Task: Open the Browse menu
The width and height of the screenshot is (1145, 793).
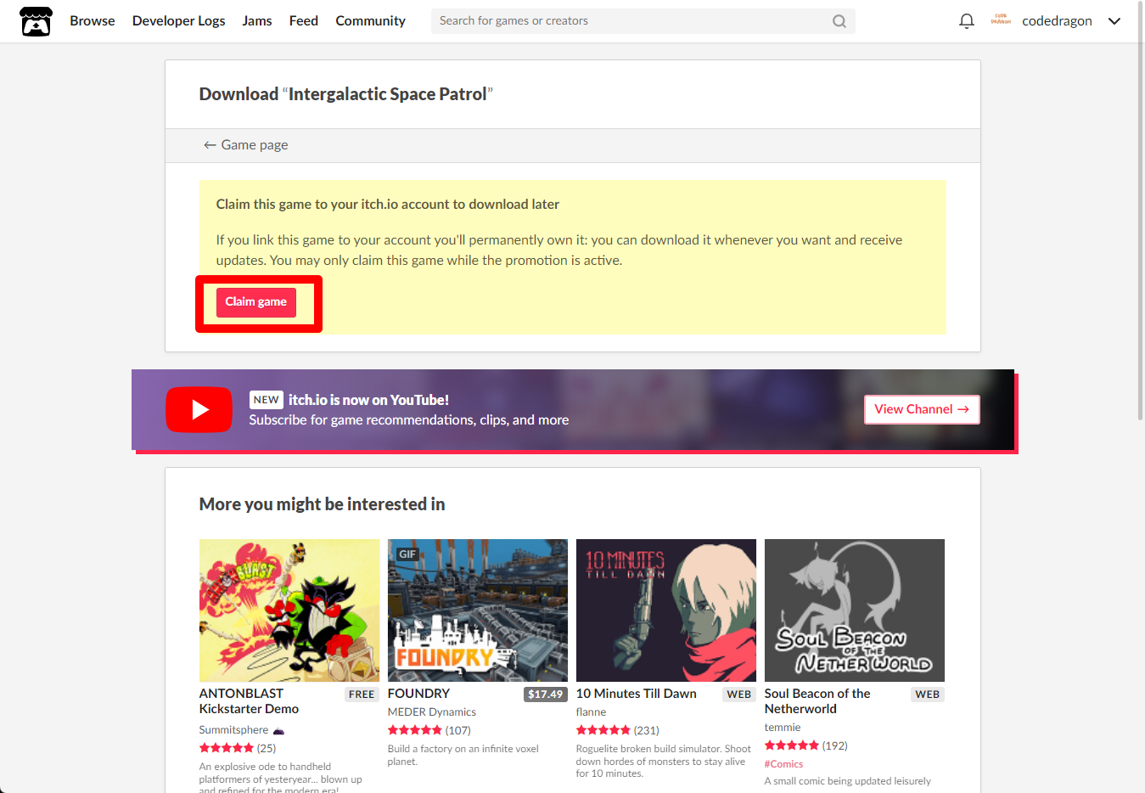Action: tap(93, 20)
